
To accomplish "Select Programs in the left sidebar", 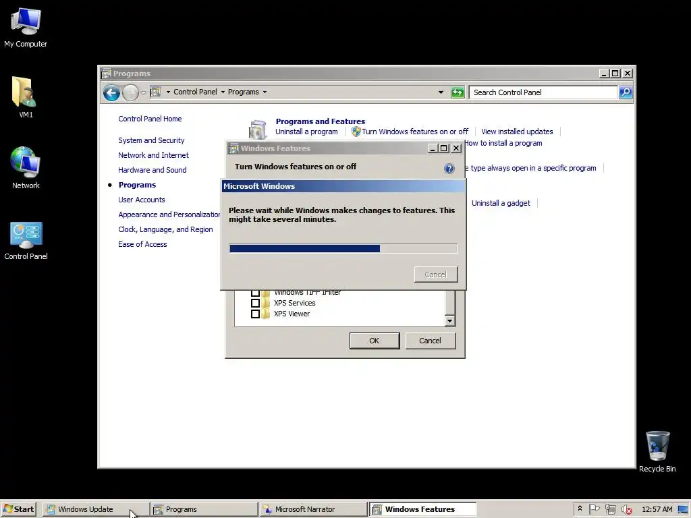I will click(x=137, y=185).
